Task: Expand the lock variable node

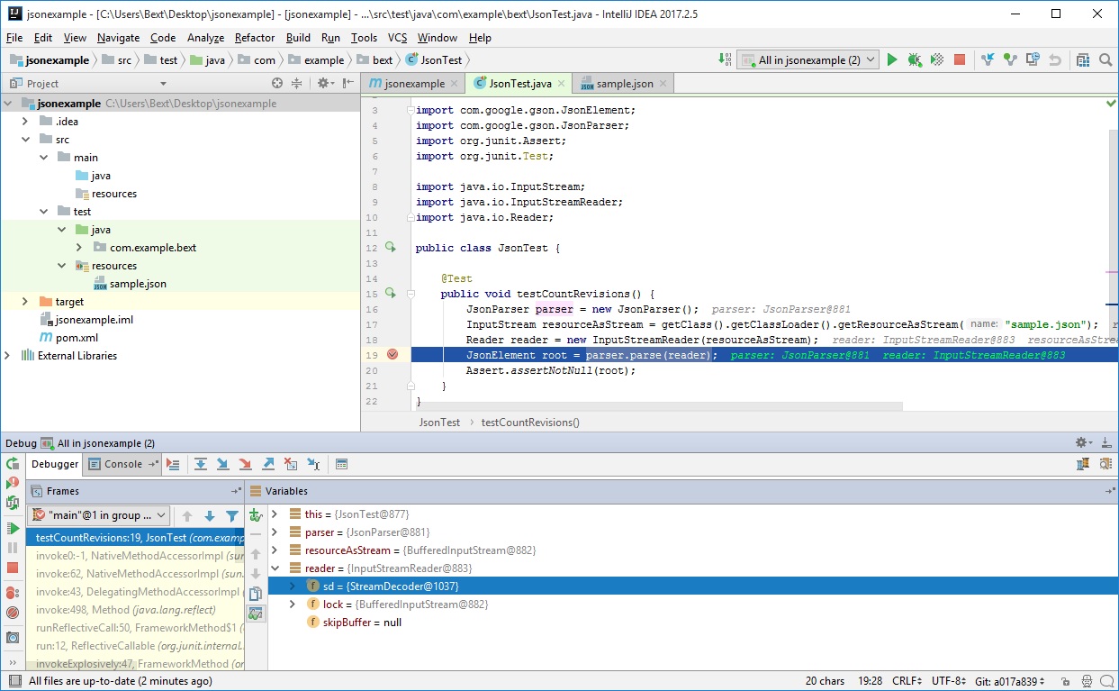Action: 292,604
